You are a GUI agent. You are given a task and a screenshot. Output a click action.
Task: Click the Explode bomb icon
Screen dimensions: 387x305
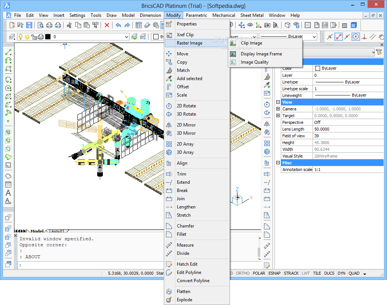pyautogui.click(x=169, y=300)
